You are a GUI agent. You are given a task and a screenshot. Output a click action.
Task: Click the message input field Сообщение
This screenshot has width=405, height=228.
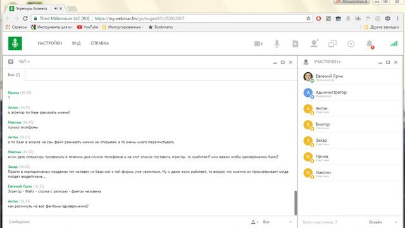click(x=127, y=222)
